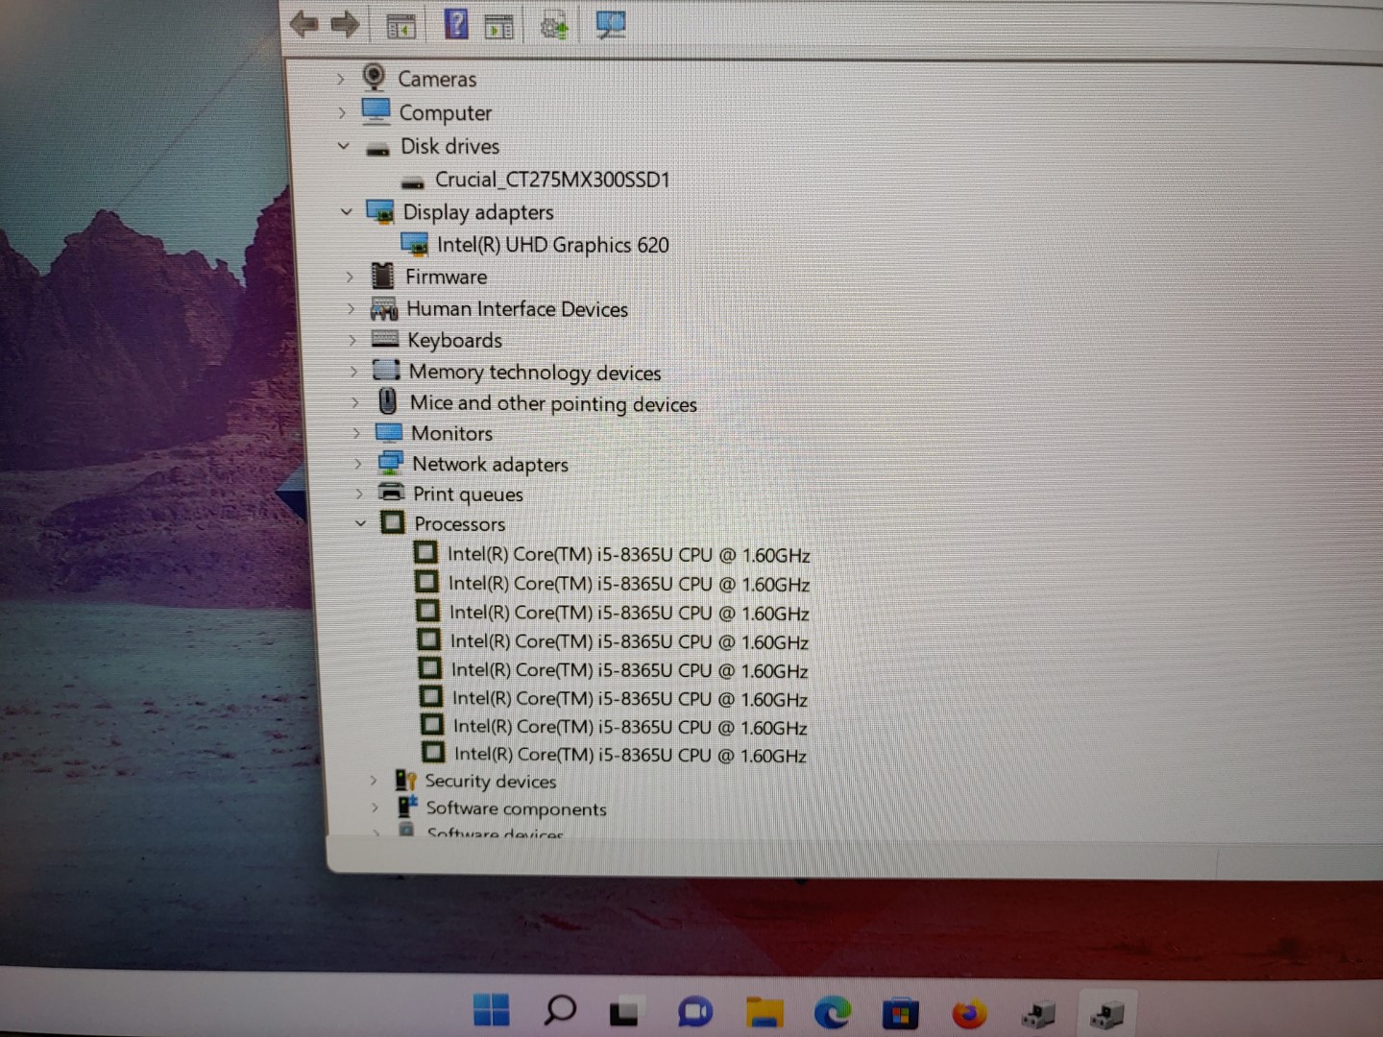
Task: Click the Display adapters icon
Action: (x=380, y=211)
